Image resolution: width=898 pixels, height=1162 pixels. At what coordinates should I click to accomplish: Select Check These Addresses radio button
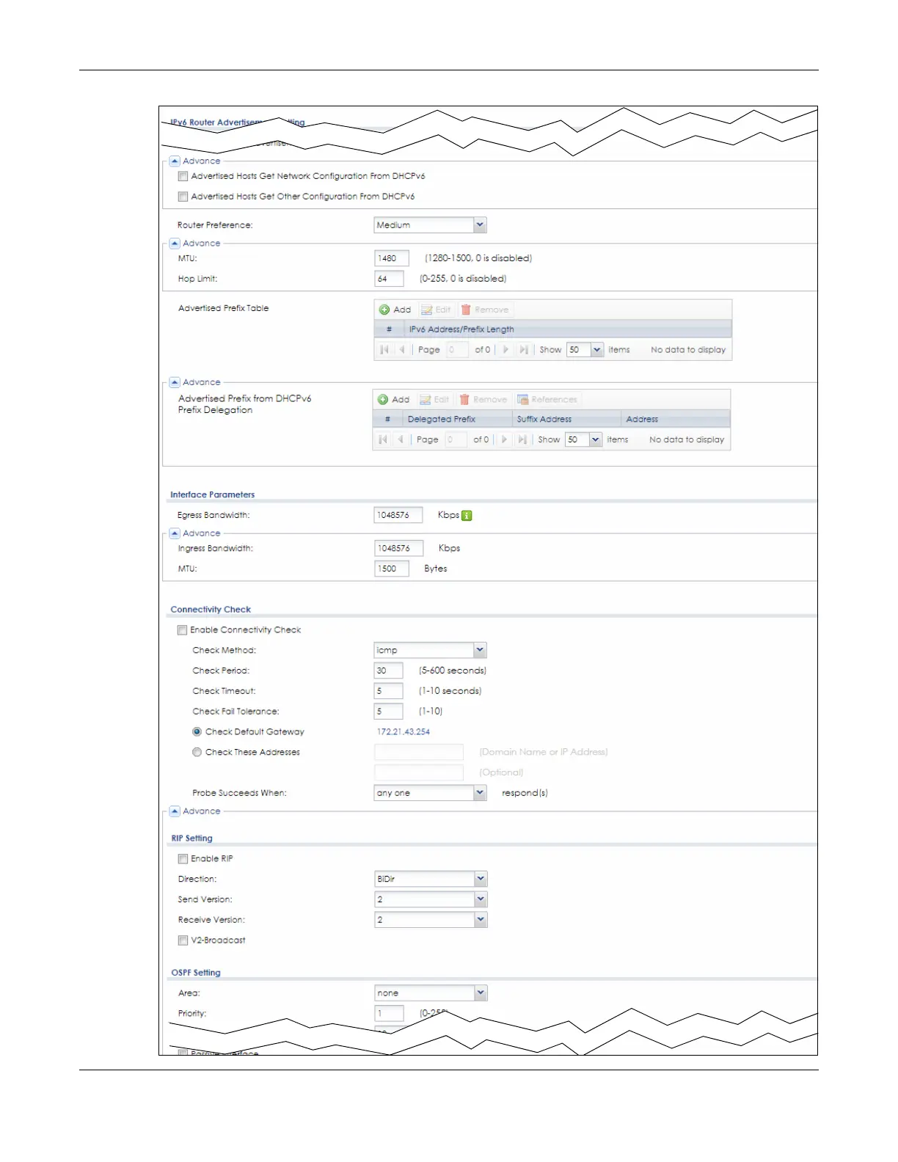click(x=197, y=752)
